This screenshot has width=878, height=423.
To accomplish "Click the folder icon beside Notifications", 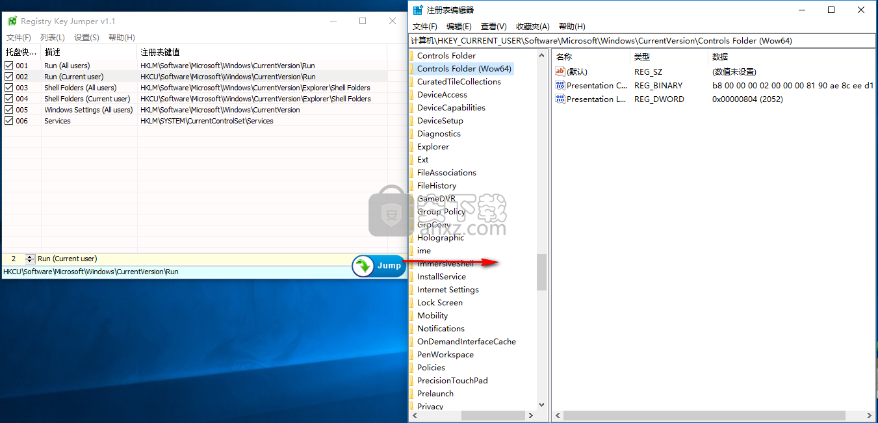I will 412,329.
